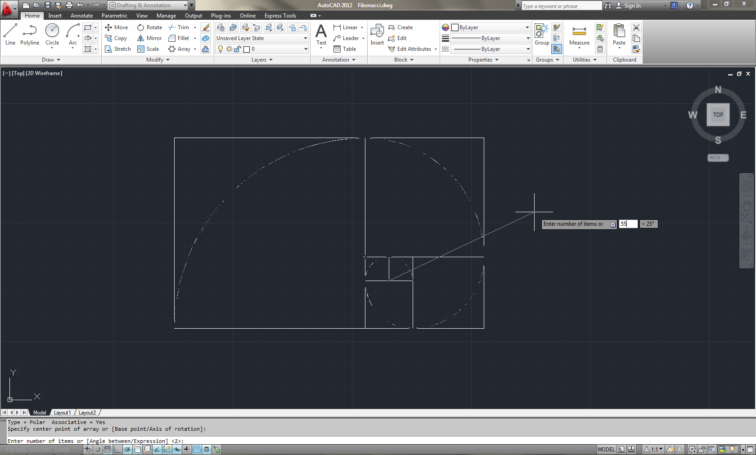Viewport: 756px width, 455px height.
Task: Expand the Modify panel
Action: click(157, 60)
